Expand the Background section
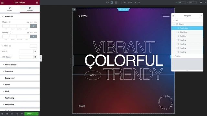Image resolution: width=207 pixels, height=116 pixels. [20, 78]
